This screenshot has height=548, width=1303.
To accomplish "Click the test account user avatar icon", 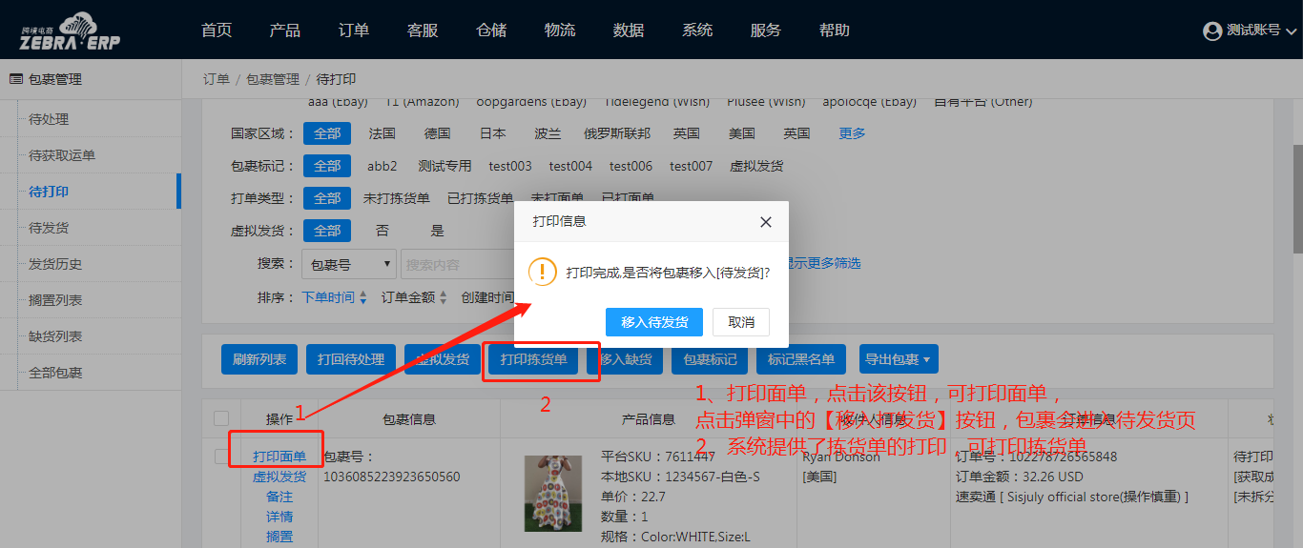I will (x=1212, y=31).
